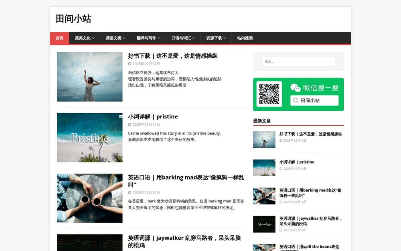Screen dimensions: 401x251
Task: Go to the 首页 menu item
Action: [x=60, y=38]
